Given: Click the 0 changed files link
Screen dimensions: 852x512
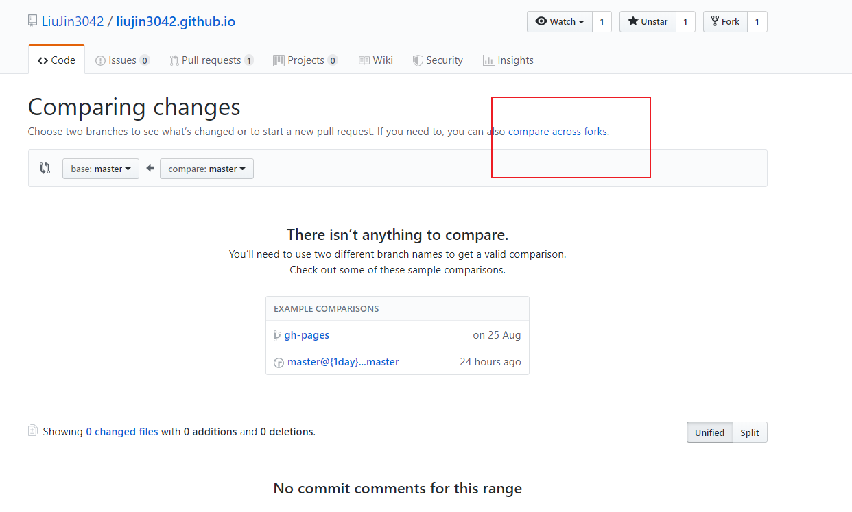Looking at the screenshot, I should pyautogui.click(x=122, y=432).
